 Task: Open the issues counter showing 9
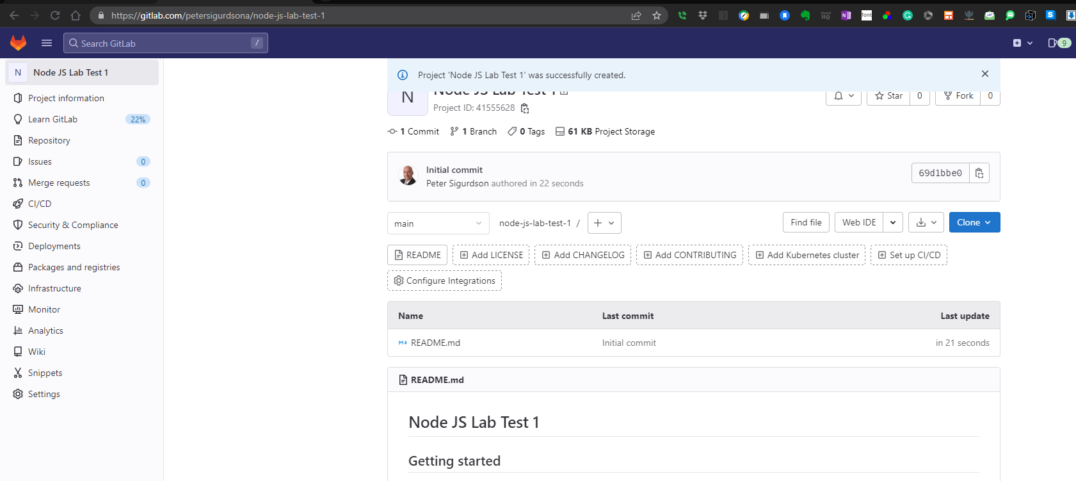(x=1059, y=43)
